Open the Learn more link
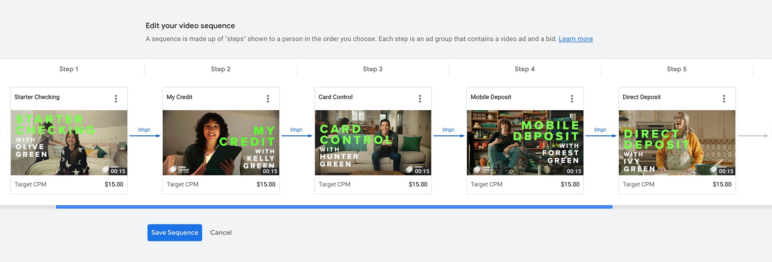The width and height of the screenshot is (772, 262). pos(576,39)
